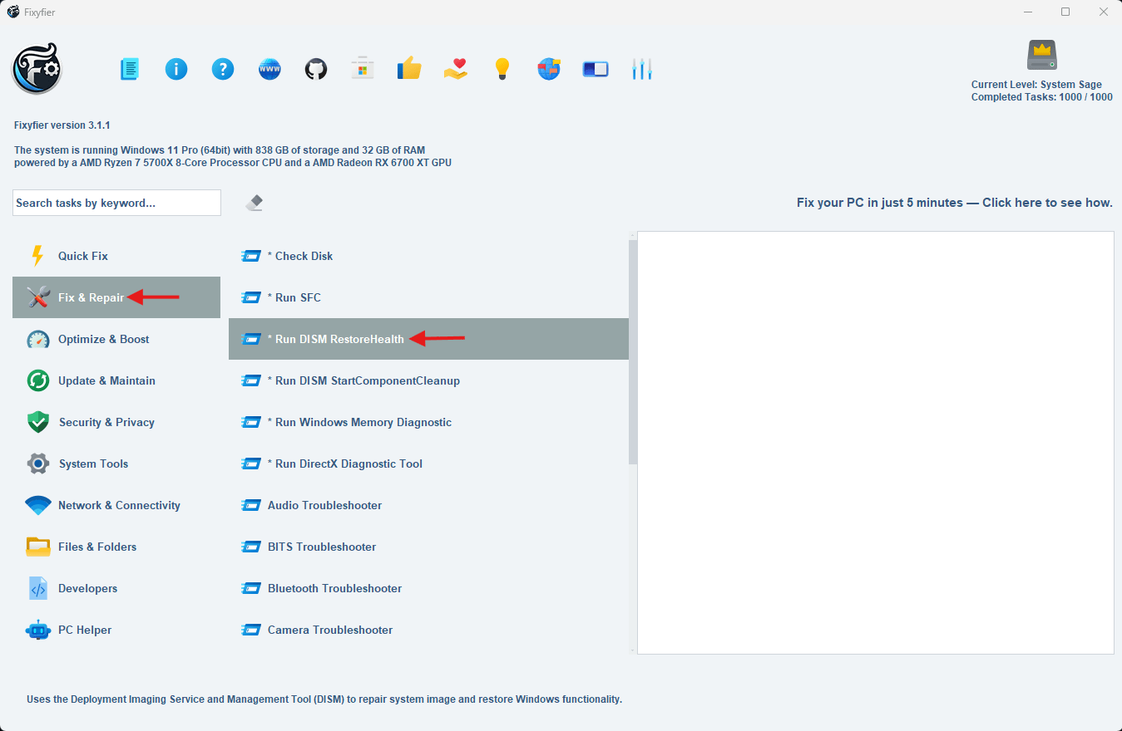
Task: Clear search with the eraser icon
Action: [255, 203]
